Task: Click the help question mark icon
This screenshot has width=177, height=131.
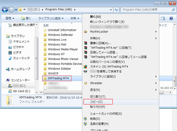Action: pos(171,18)
